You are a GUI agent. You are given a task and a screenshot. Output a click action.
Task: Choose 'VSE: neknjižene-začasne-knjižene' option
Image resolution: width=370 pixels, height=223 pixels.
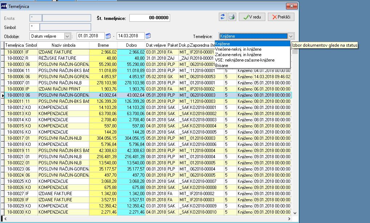245,60
